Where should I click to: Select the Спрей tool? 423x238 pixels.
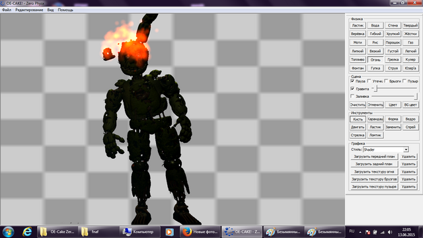pos(410,127)
